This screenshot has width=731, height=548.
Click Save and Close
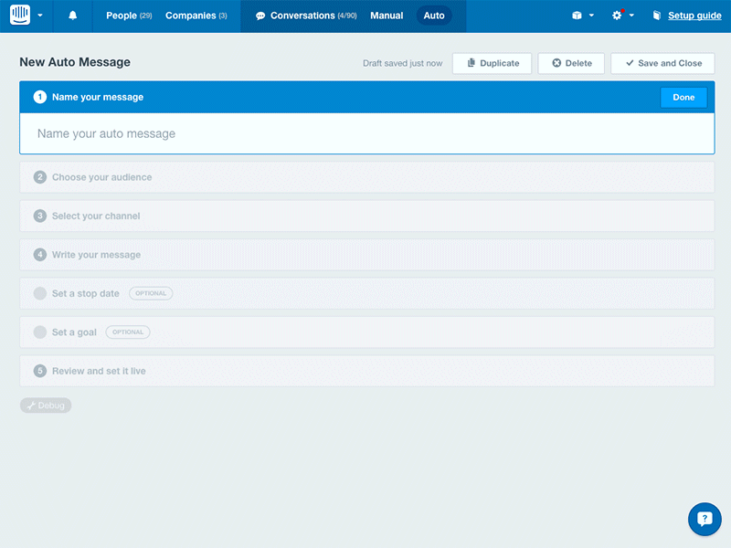click(x=662, y=63)
